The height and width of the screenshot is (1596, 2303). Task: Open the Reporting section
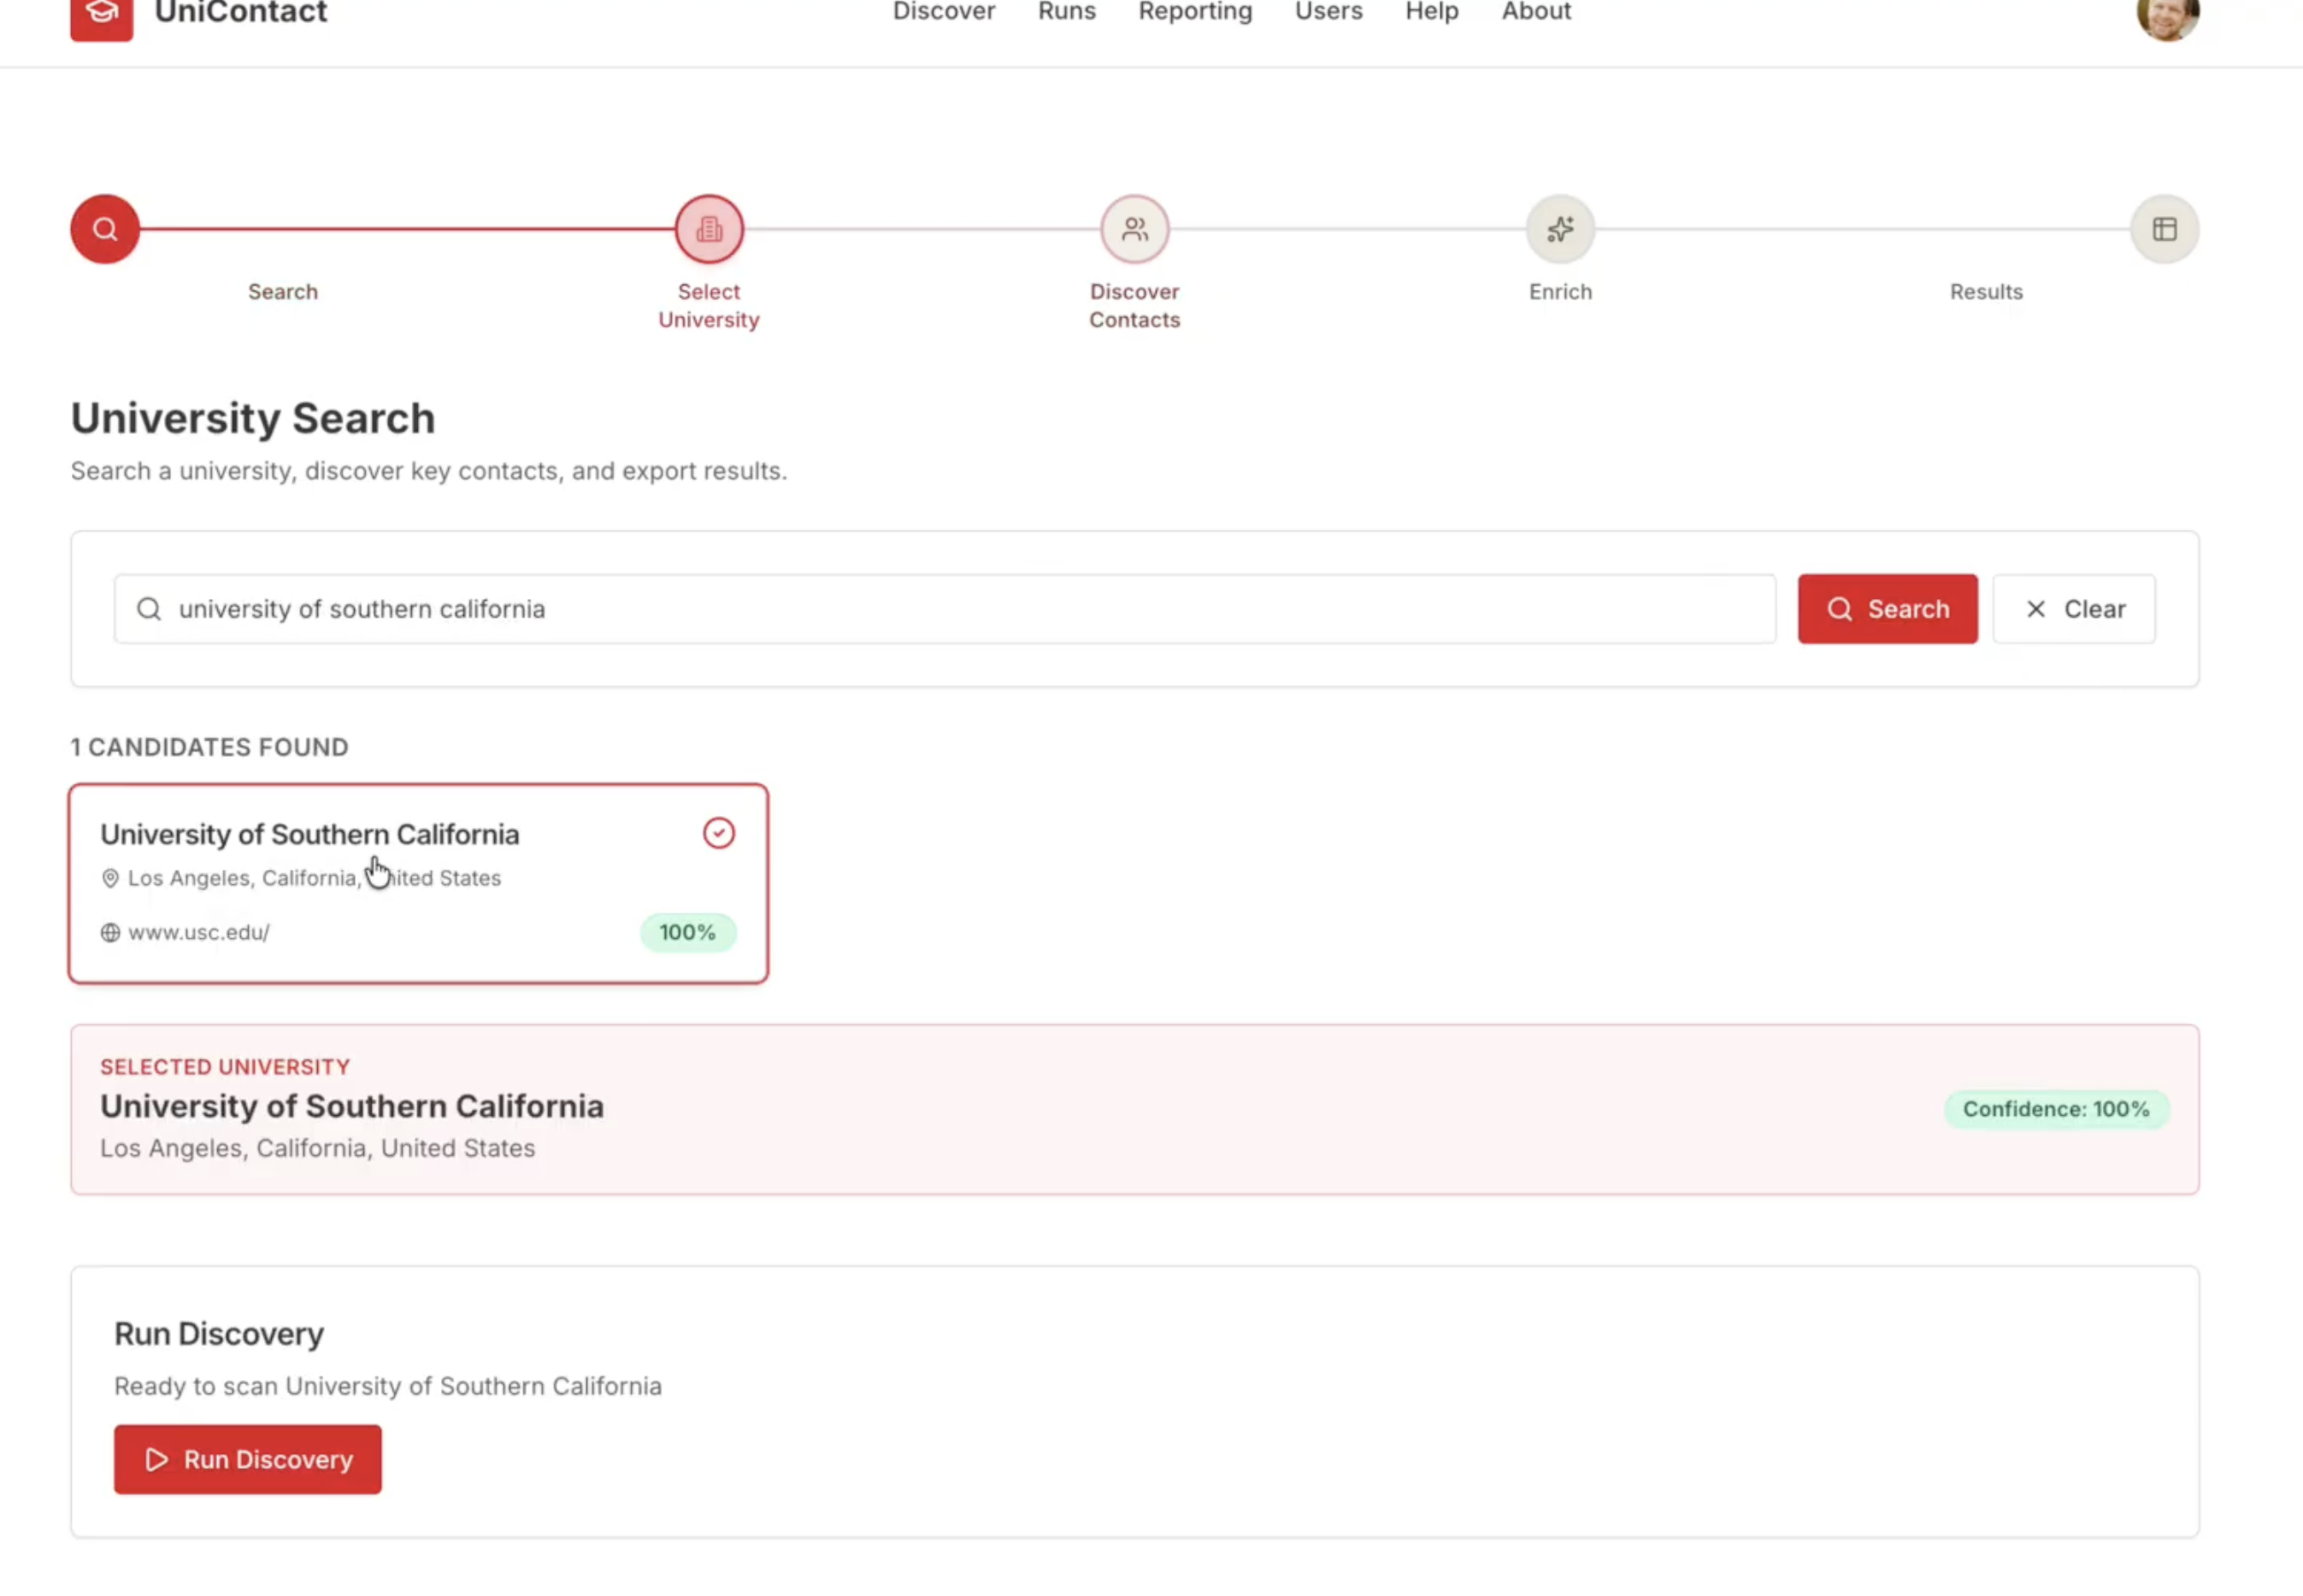[1194, 12]
